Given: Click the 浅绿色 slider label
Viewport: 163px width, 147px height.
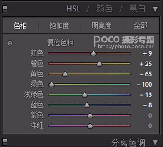Looking at the screenshot, I should coord(34,95).
